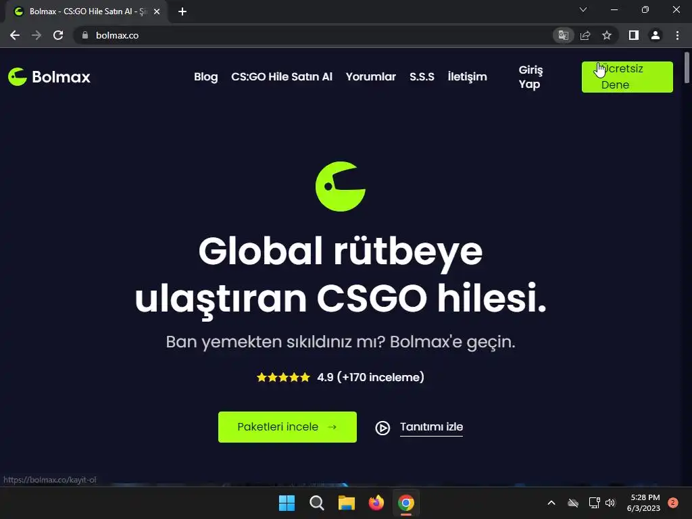Open CS:GO Hile Satın Al page
The width and height of the screenshot is (692, 519).
click(x=282, y=77)
